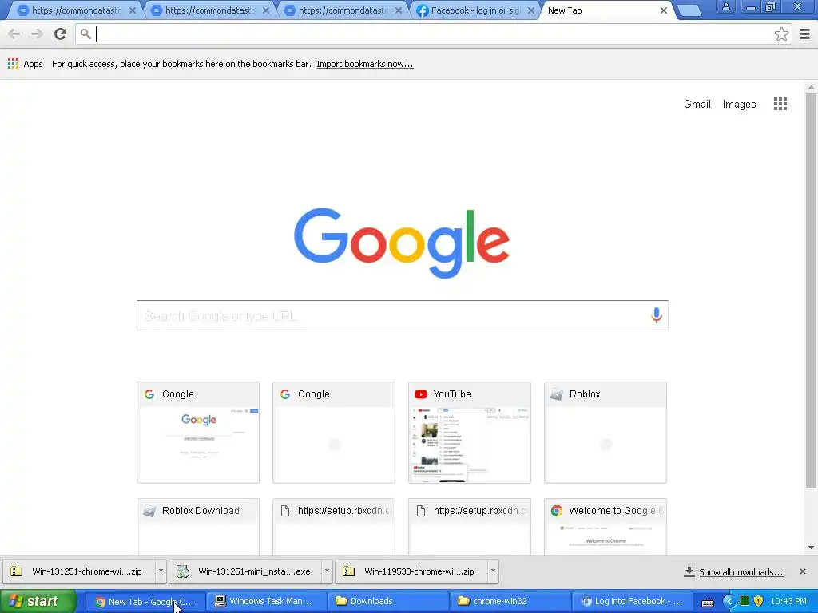Click Show all downloads link
This screenshot has width=818, height=613.
(x=741, y=571)
